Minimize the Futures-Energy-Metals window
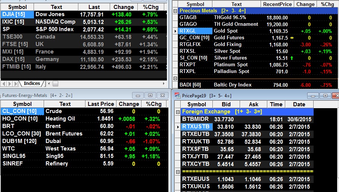 click(x=138, y=95)
